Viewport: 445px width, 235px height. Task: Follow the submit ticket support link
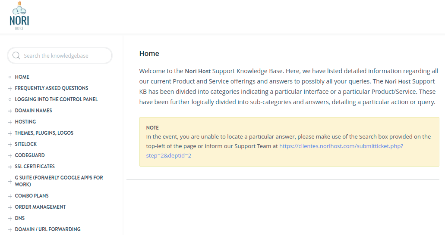275,151
